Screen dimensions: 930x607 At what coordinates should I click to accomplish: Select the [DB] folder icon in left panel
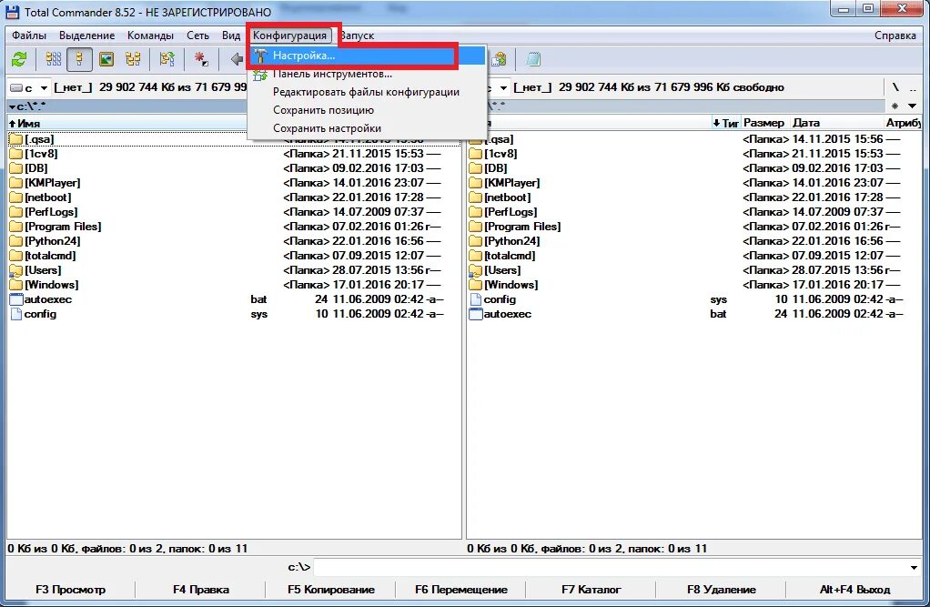[x=16, y=168]
